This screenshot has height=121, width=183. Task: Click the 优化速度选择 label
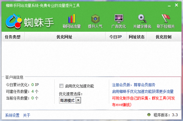click(x=71, y=94)
